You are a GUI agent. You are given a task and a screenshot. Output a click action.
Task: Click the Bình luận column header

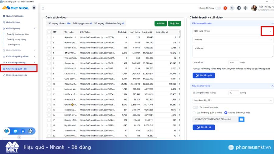pos(122,32)
